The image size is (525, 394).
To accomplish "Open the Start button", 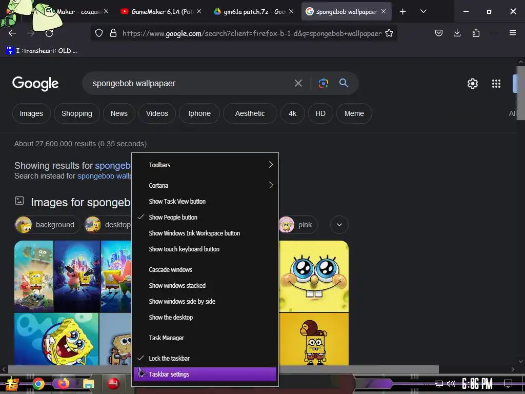I will point(12,384).
